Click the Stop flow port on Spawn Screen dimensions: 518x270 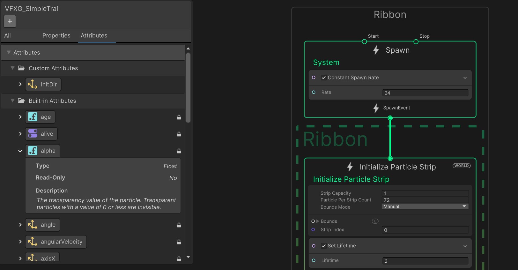(x=416, y=41)
